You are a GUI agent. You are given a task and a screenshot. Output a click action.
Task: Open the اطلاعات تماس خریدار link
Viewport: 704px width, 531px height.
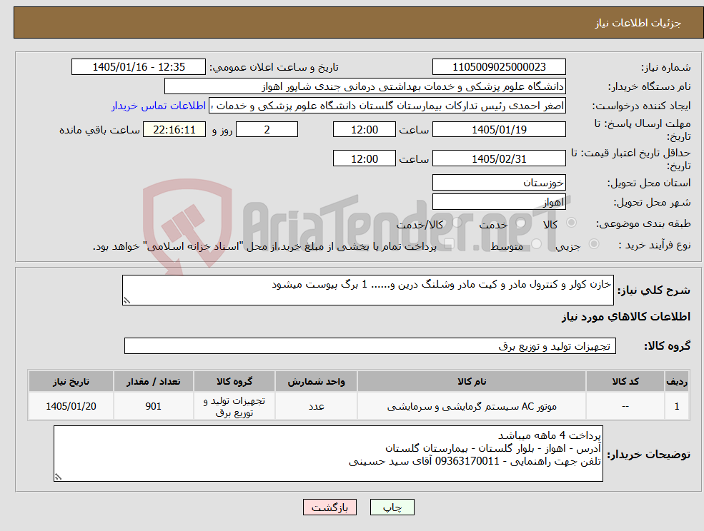click(x=159, y=106)
